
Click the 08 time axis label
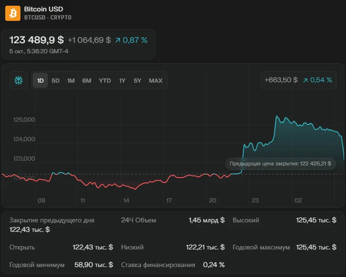click(41, 200)
